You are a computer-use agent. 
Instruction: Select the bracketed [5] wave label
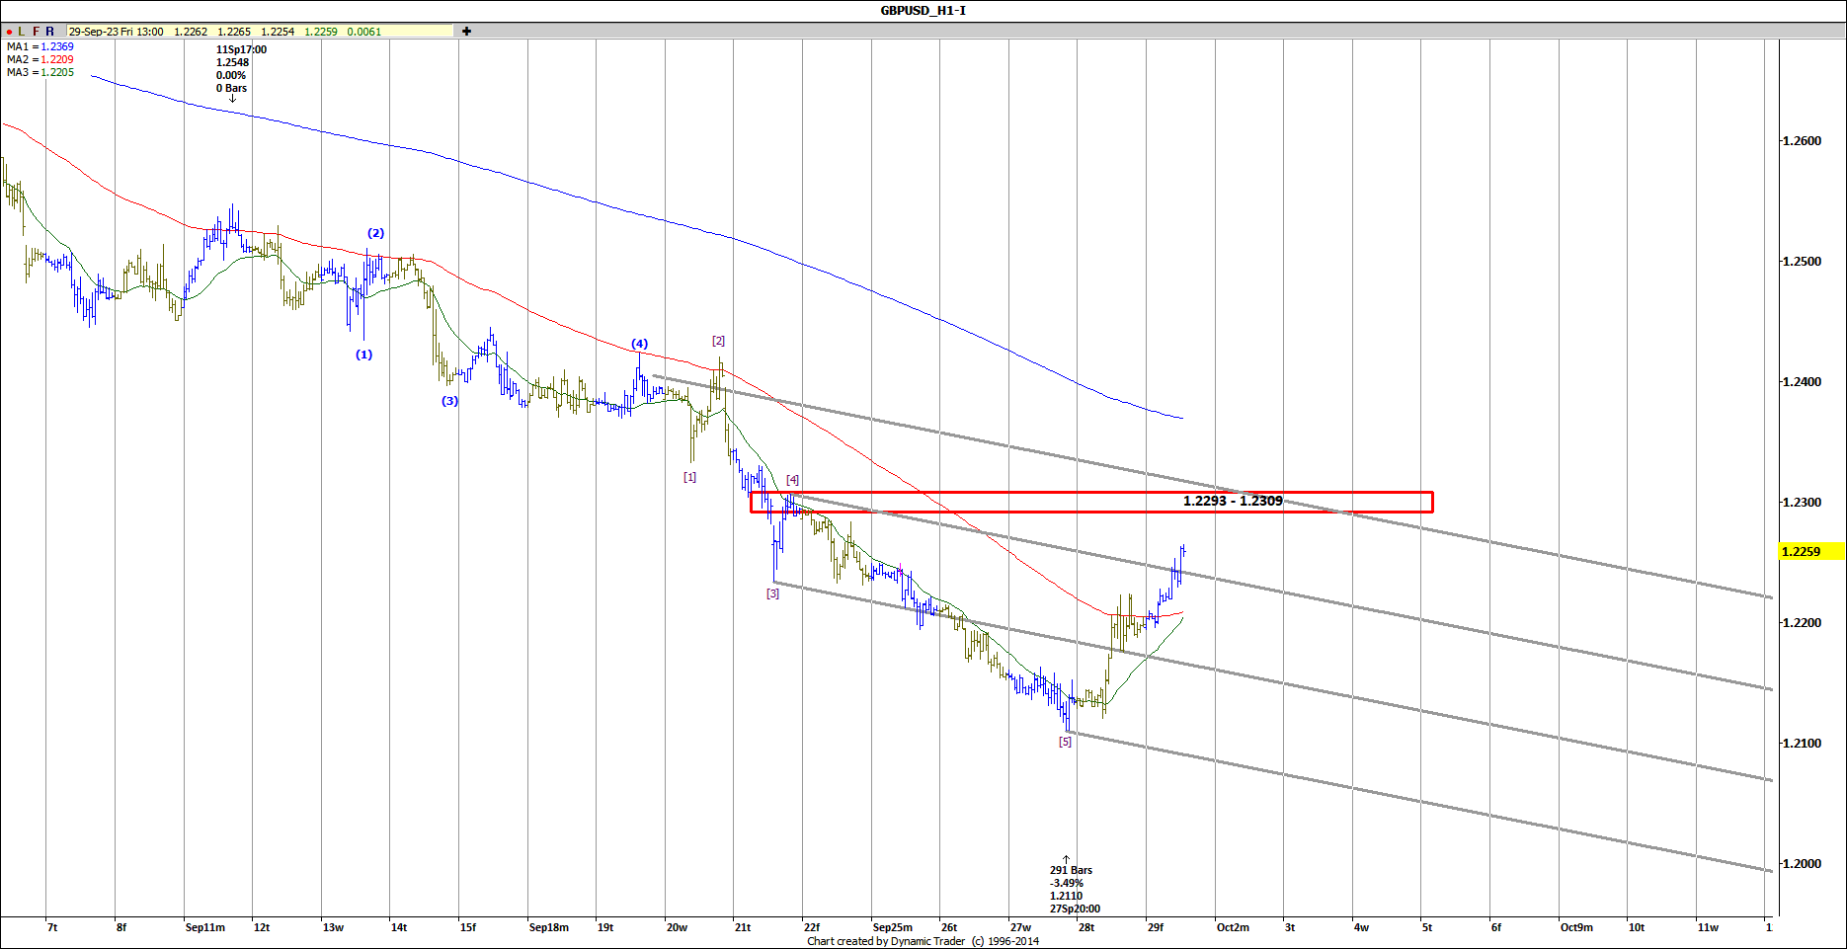[1065, 742]
